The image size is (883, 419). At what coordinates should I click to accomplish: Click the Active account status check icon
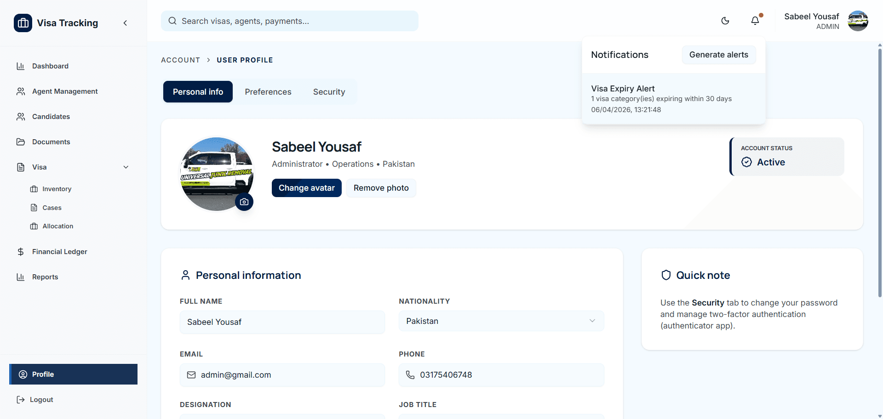(747, 162)
